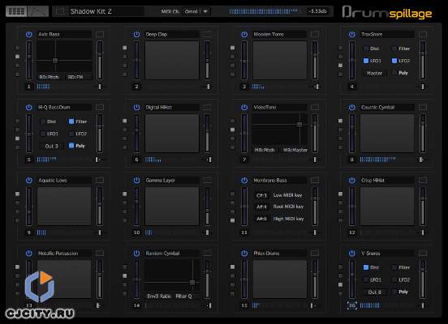Open the folder icon on the VideoTone pad
448x324 pixels.
(315, 107)
